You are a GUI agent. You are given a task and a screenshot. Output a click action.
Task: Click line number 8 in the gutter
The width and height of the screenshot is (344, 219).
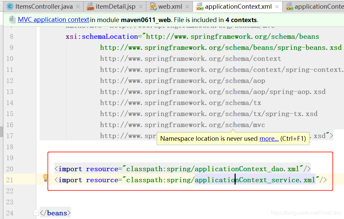tap(11, 36)
